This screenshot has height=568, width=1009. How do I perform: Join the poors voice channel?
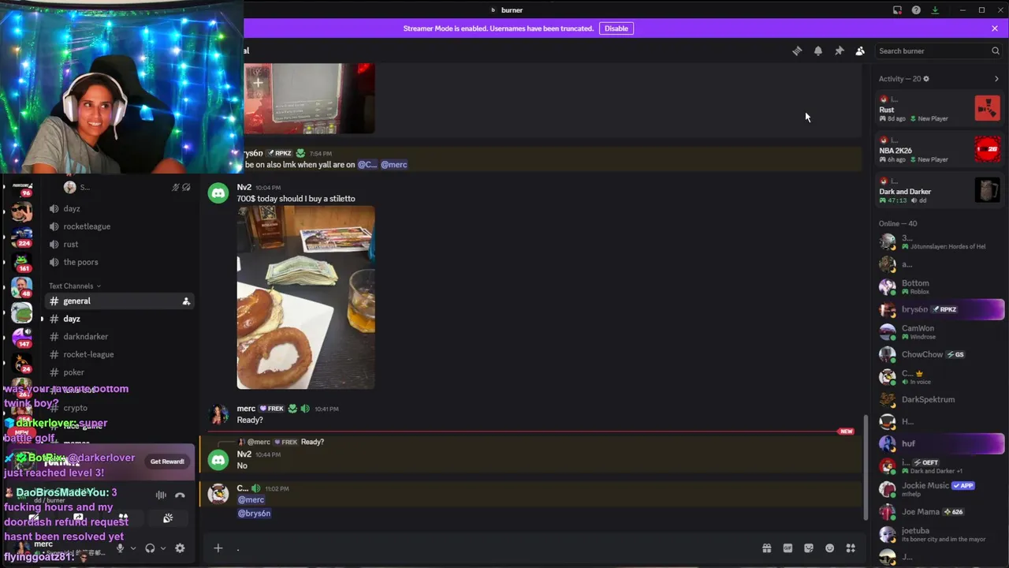[118, 262]
